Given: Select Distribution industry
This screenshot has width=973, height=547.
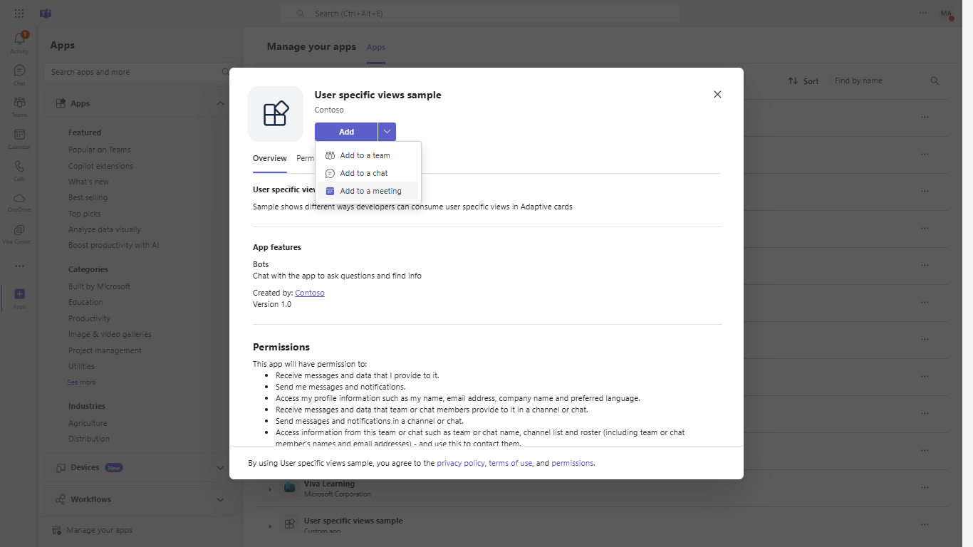Looking at the screenshot, I should click(x=89, y=439).
